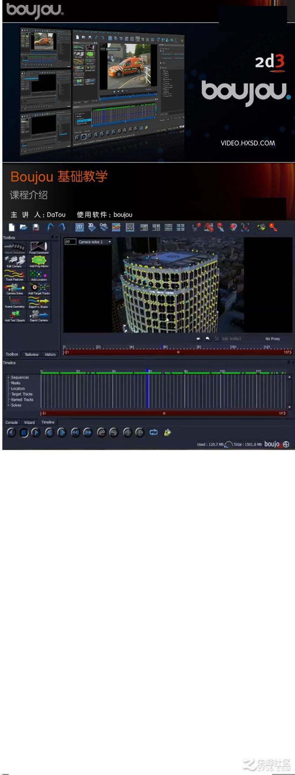The image size is (295, 775).
Task: Switch to the 3D view button
Action: pyautogui.click(x=92, y=227)
